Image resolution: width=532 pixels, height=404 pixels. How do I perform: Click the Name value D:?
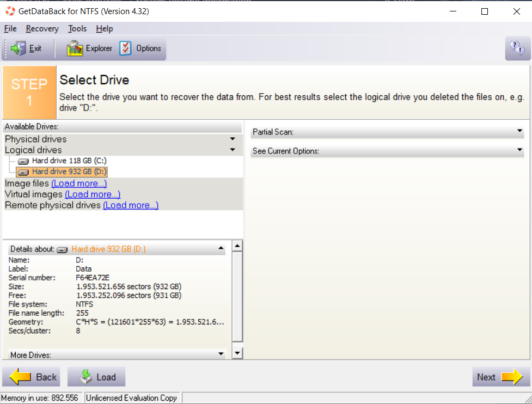point(80,260)
